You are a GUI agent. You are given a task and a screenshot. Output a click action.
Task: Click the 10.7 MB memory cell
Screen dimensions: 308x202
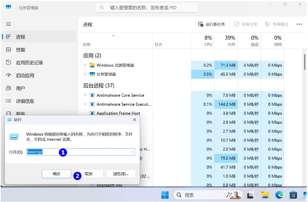pos(226,140)
